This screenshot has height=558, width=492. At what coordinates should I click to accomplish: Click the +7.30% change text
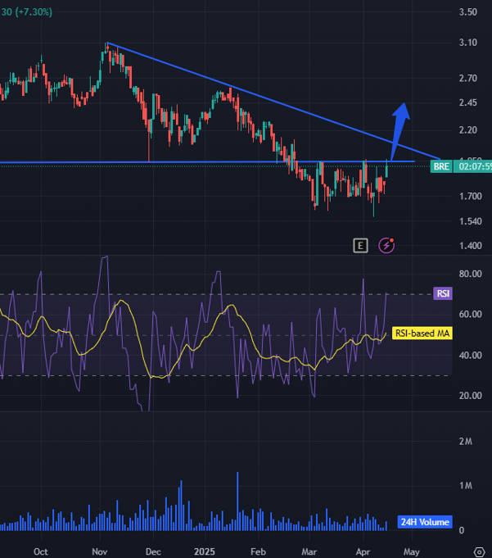click(x=34, y=12)
